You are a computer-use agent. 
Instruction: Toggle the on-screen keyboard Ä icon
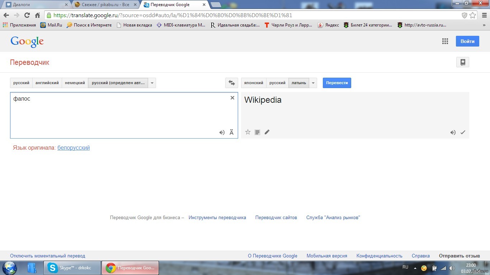point(231,132)
